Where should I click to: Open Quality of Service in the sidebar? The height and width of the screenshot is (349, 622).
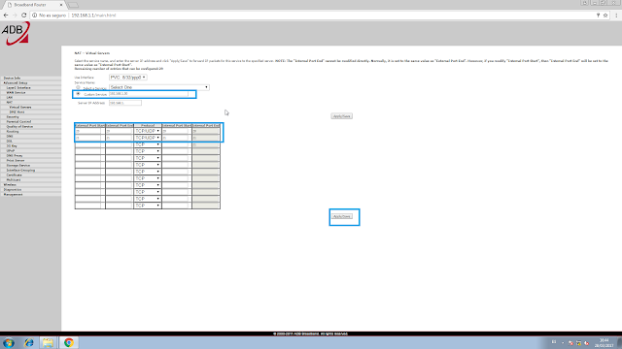tap(19, 127)
